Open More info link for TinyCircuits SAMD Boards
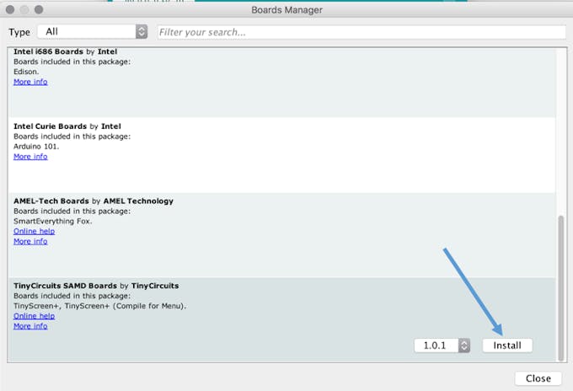Screen dimensions: 573x391 tap(30, 326)
